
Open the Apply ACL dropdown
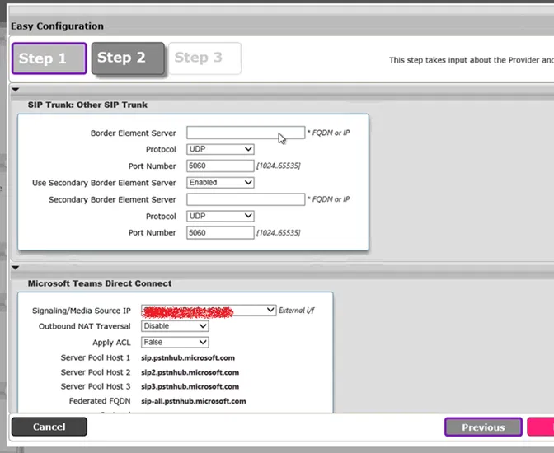pos(175,342)
